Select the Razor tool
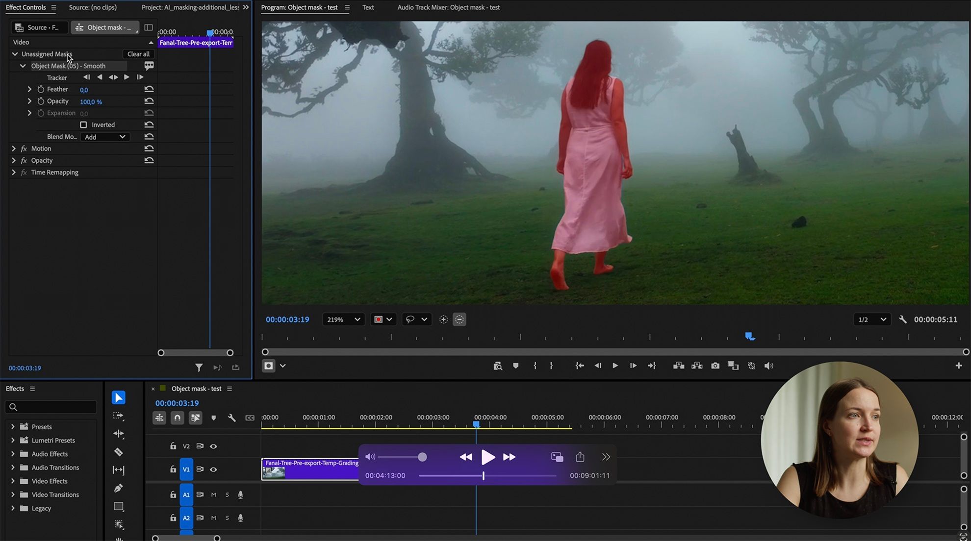This screenshot has width=971, height=541. pos(118,452)
